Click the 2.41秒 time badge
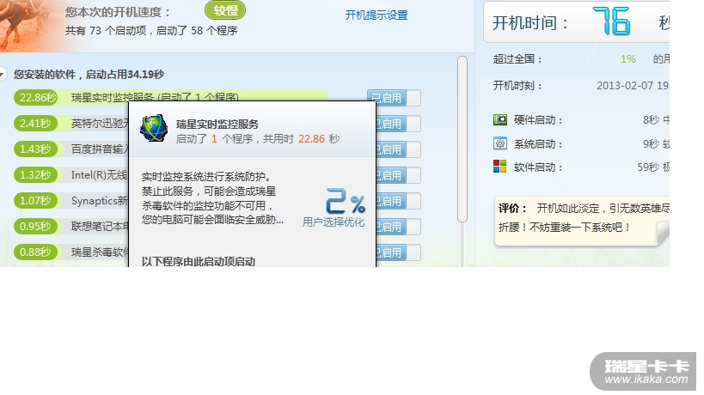 pos(35,124)
